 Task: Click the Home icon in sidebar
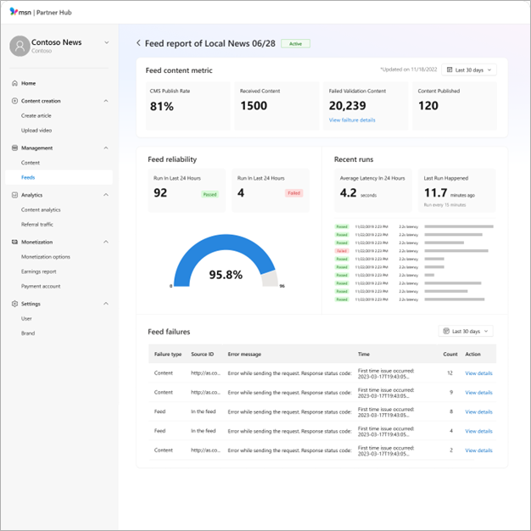click(x=14, y=83)
